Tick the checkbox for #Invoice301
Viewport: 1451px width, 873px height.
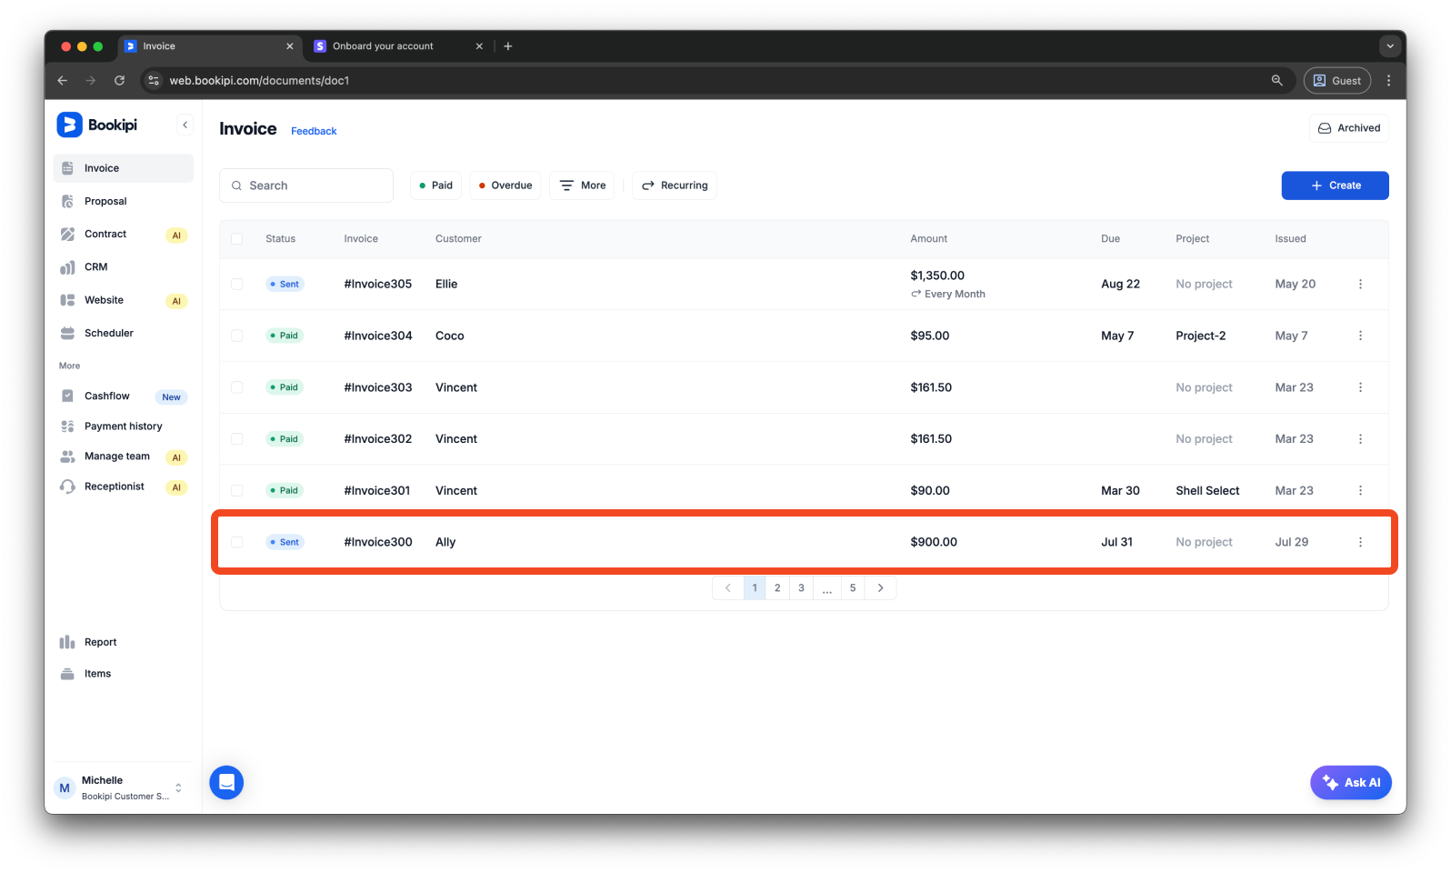point(236,490)
